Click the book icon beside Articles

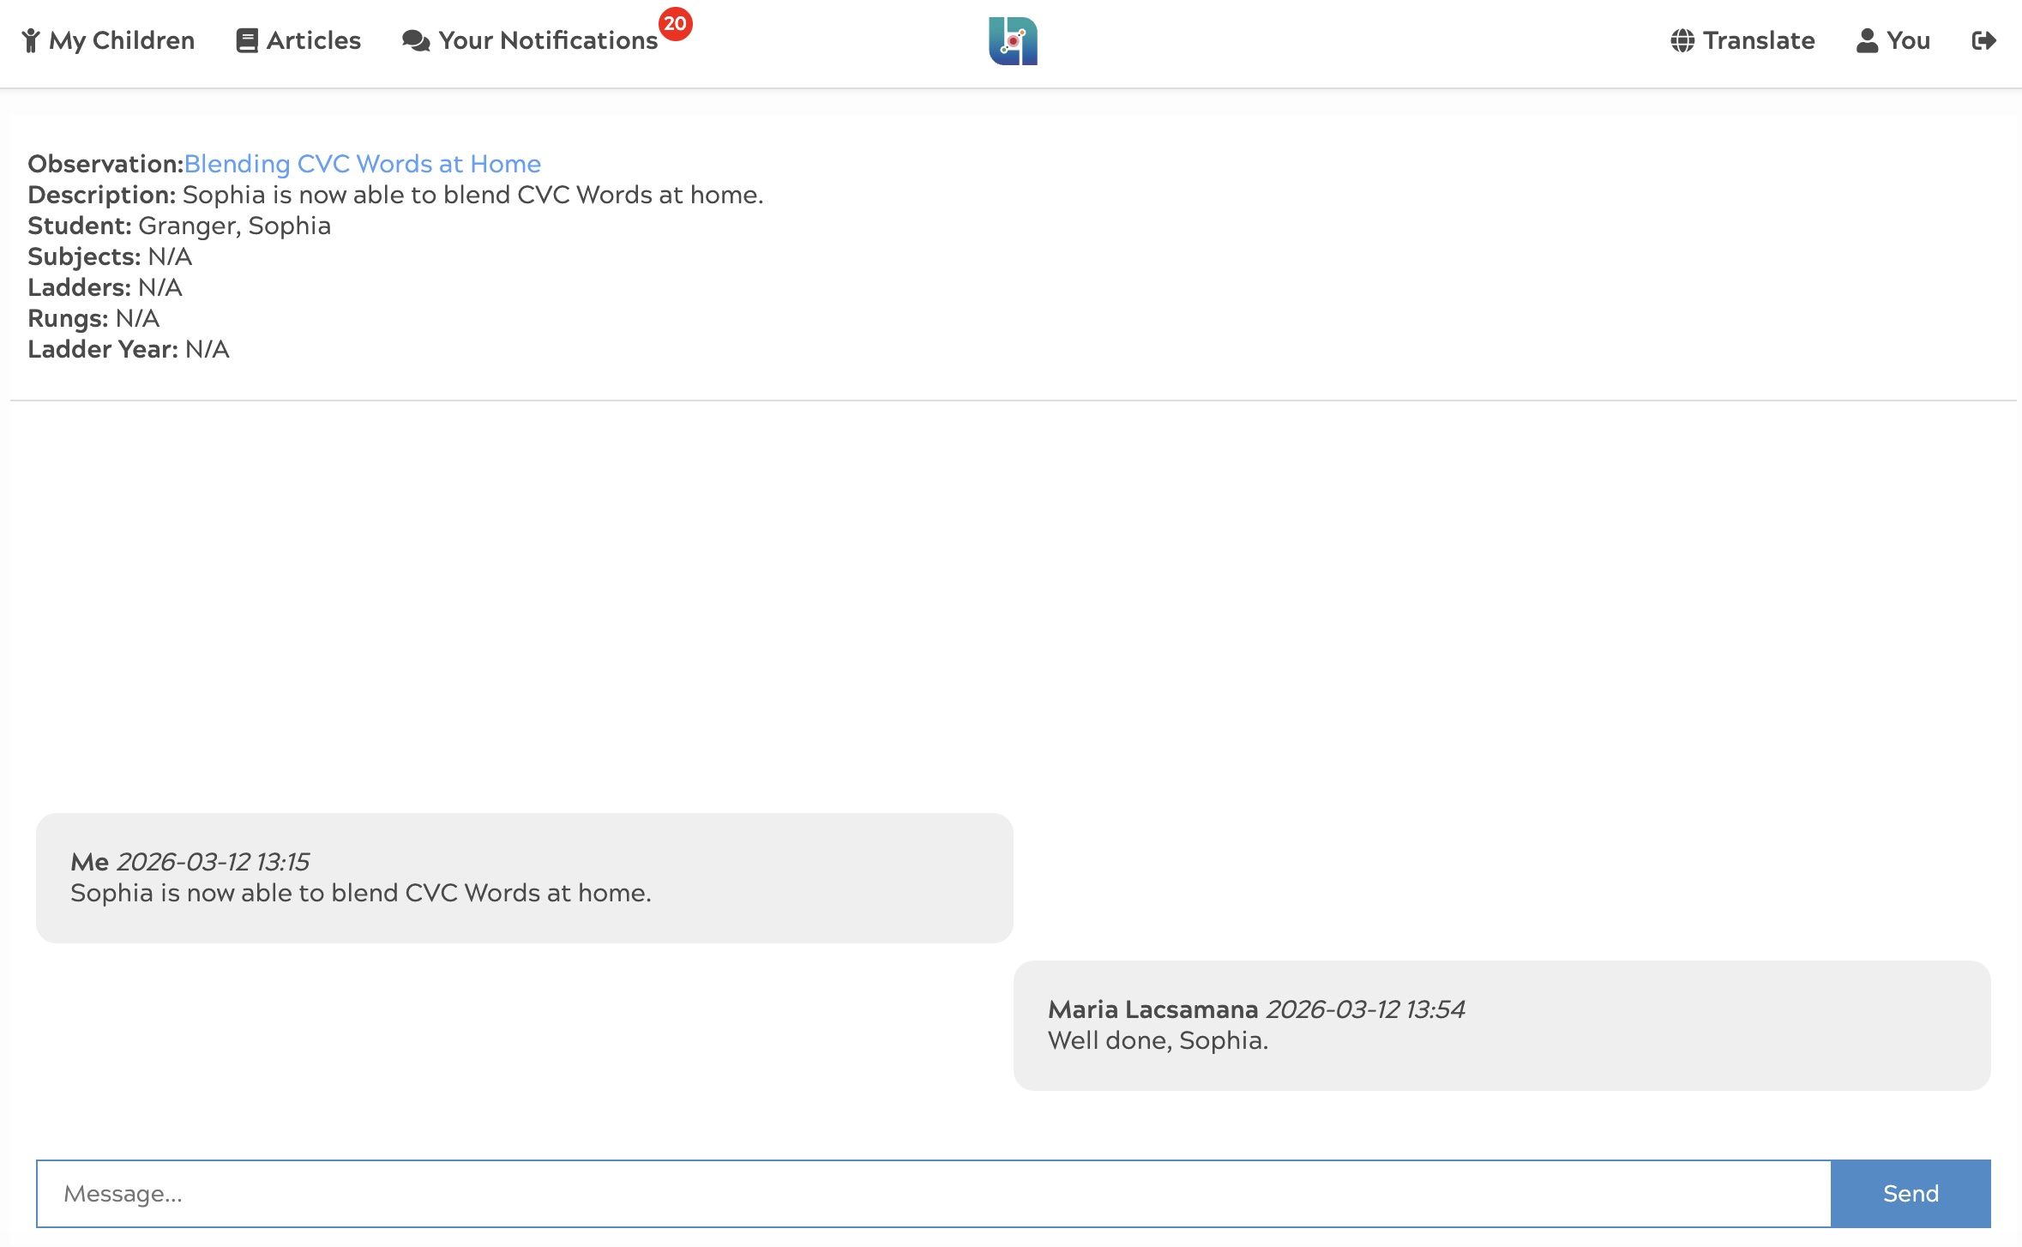pos(247,40)
